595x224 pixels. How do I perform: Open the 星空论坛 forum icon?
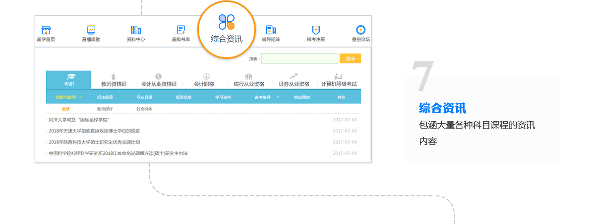click(360, 30)
